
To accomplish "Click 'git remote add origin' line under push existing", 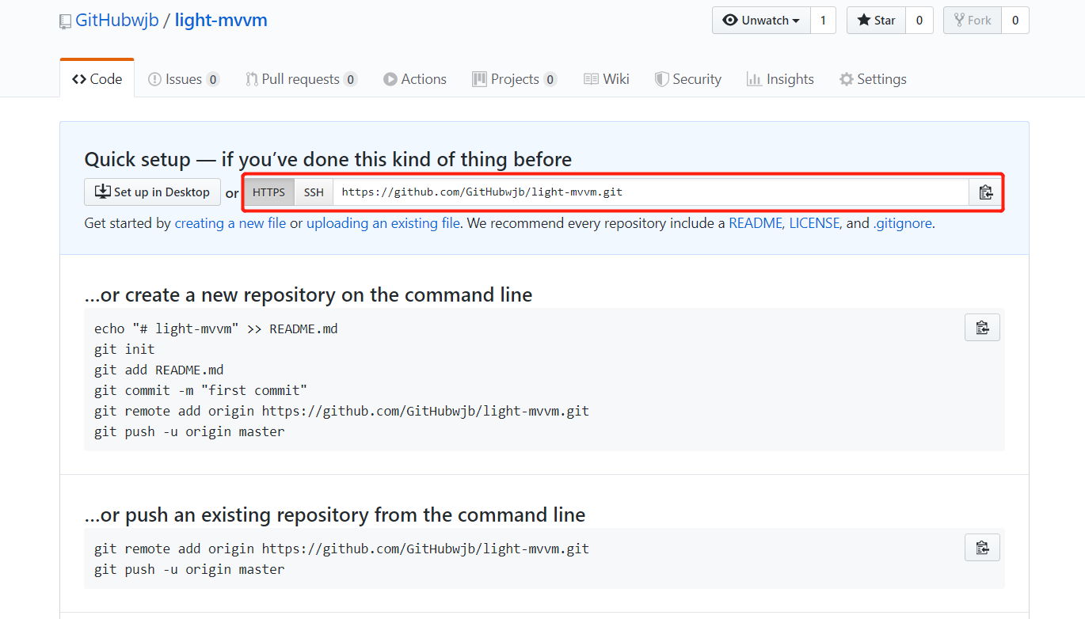I will pyautogui.click(x=341, y=549).
